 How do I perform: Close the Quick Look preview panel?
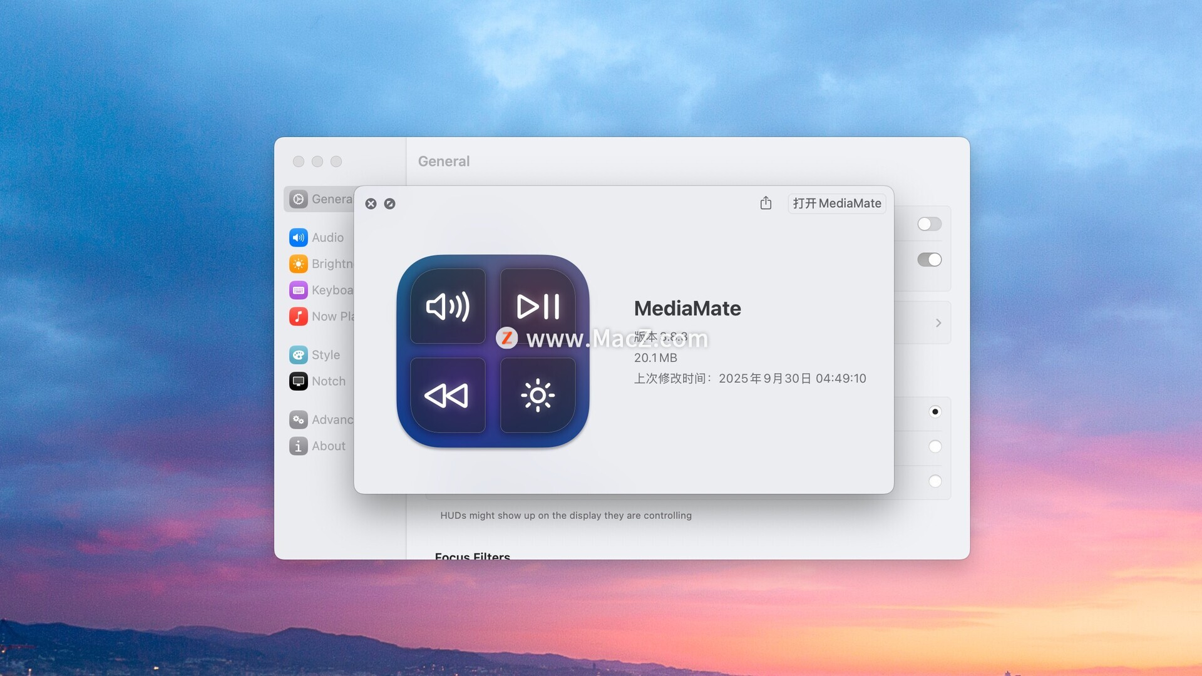tap(371, 204)
